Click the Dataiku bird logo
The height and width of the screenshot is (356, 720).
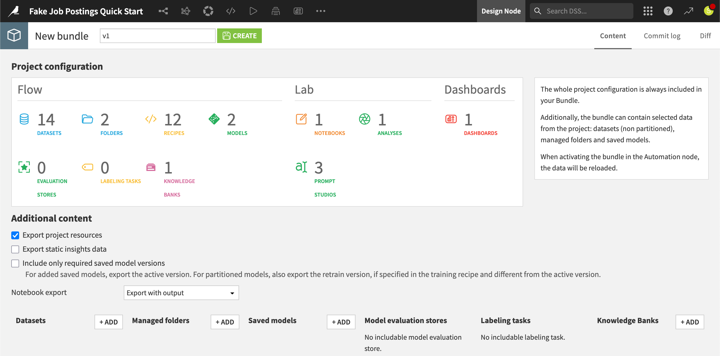14,11
